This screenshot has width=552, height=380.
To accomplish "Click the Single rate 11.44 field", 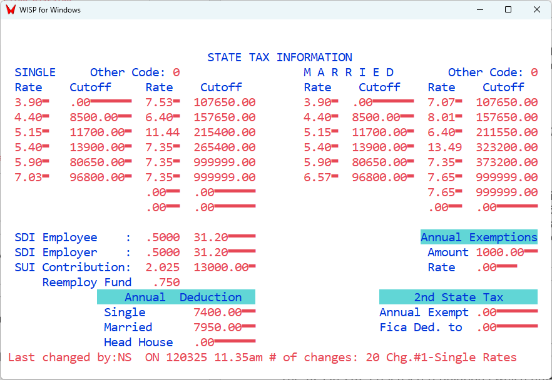I will (x=162, y=132).
